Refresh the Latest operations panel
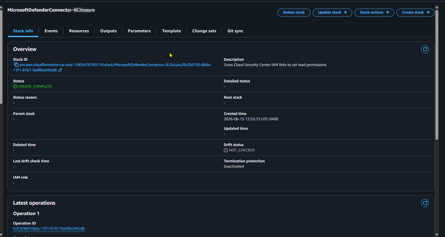 click(x=425, y=203)
